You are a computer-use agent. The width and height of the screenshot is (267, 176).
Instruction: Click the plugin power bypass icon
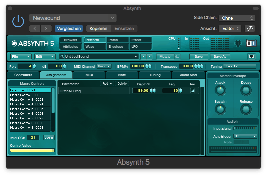(18, 21)
